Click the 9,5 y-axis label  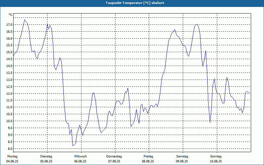10,128
